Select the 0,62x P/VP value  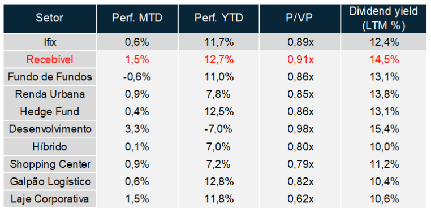tap(300, 199)
